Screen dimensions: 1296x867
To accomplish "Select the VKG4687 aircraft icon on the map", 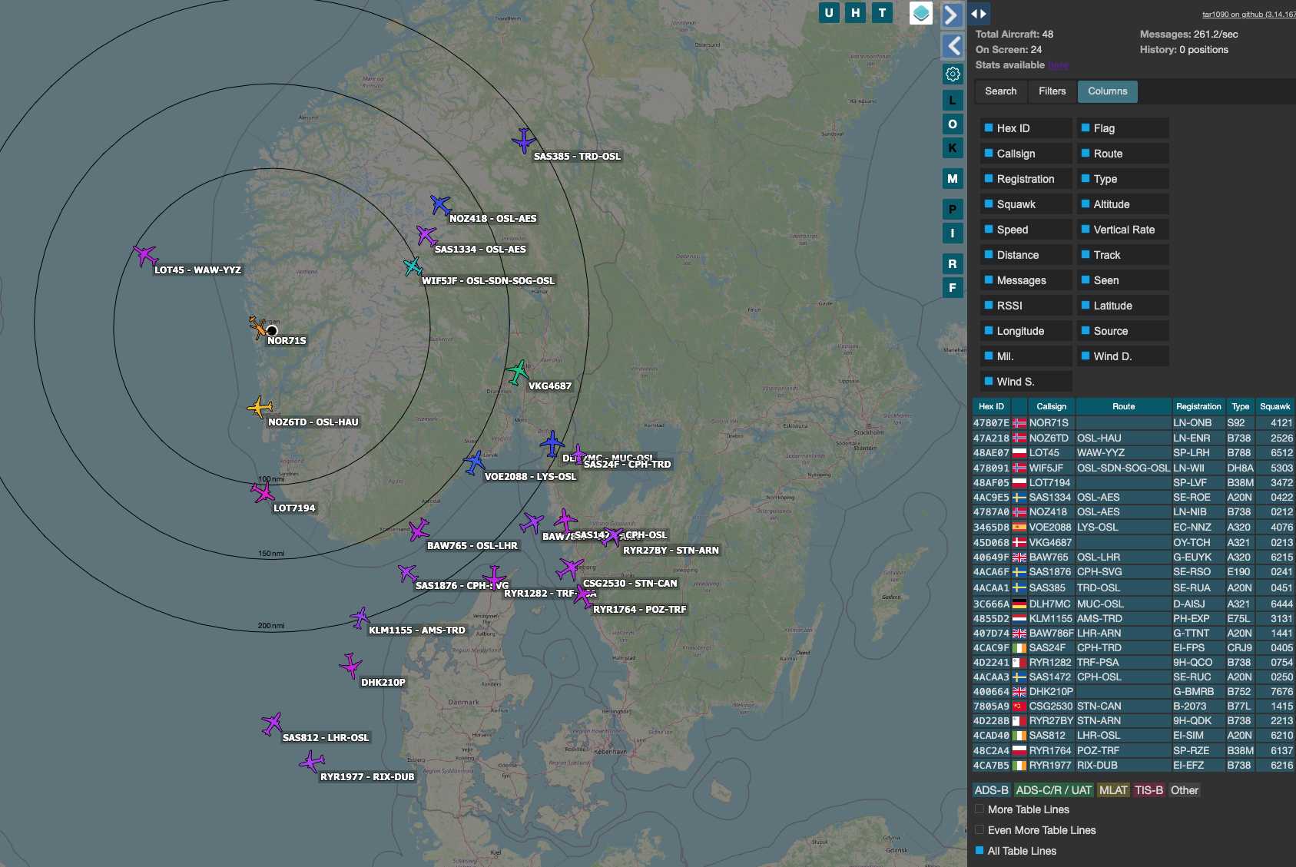I will point(518,372).
